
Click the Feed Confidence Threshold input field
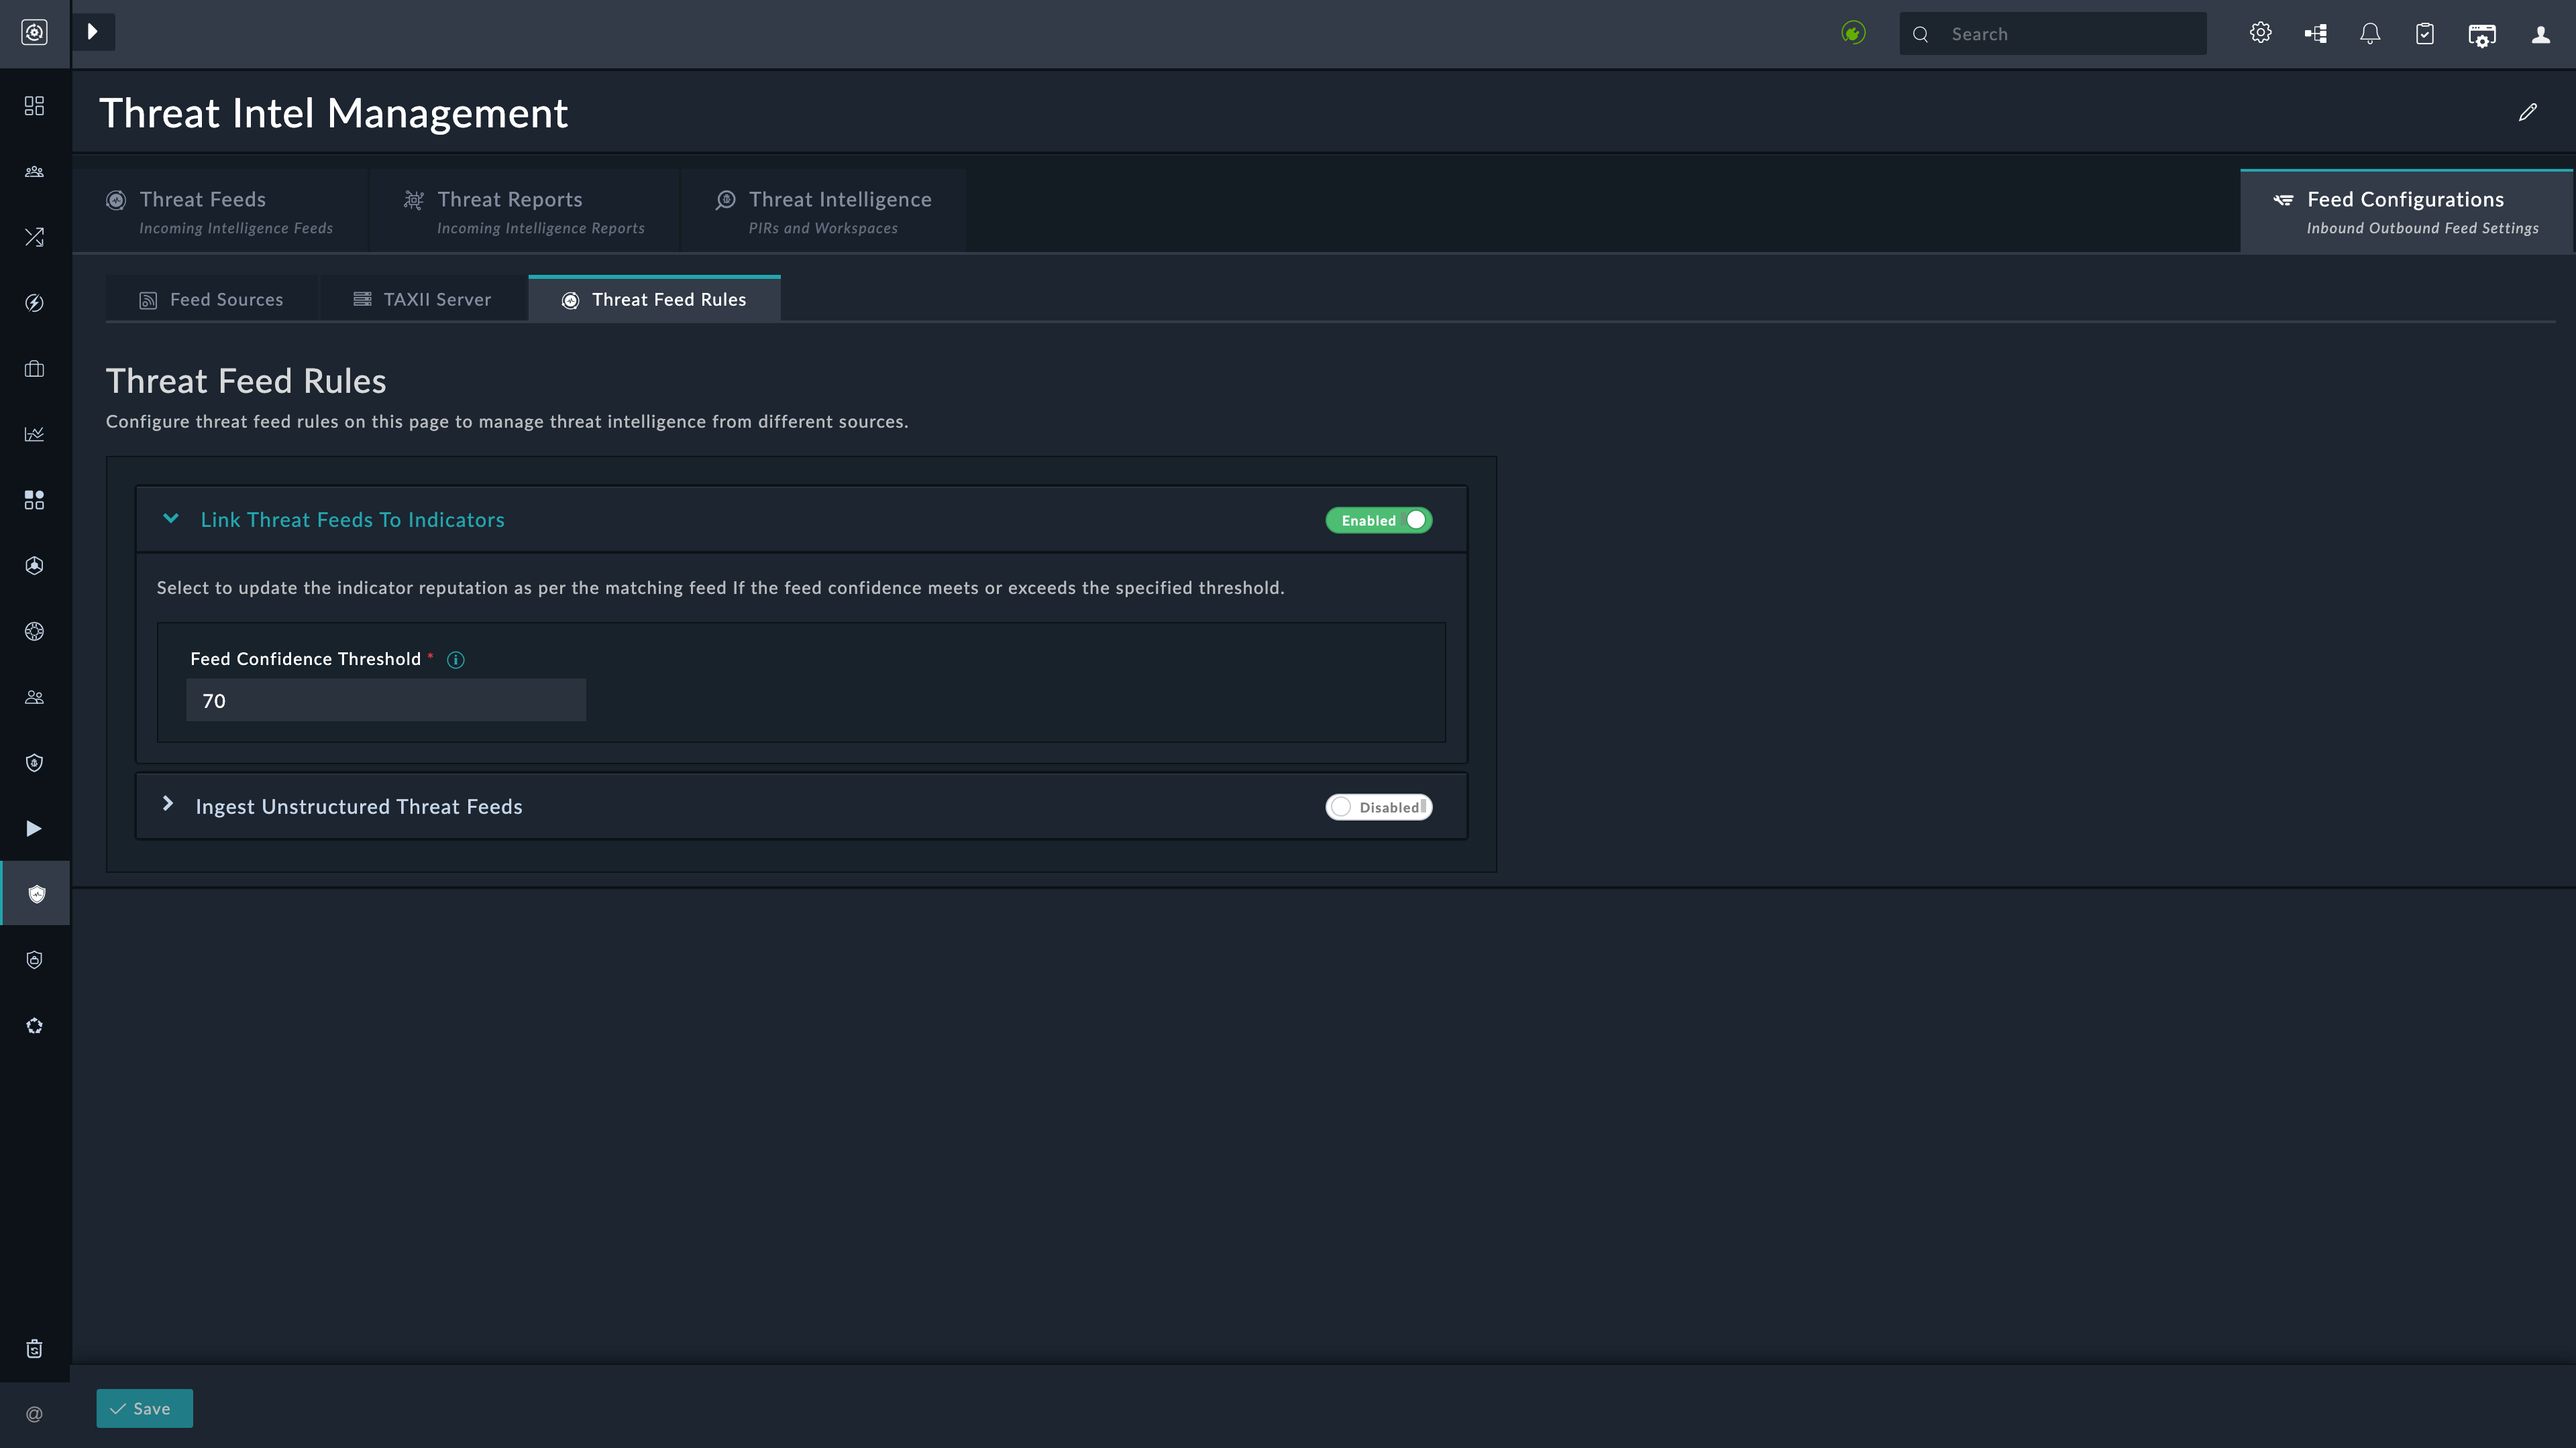coord(385,701)
